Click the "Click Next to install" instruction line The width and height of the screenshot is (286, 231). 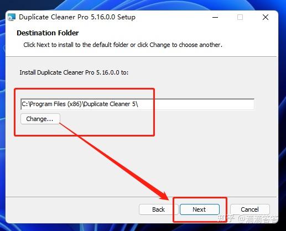click(123, 45)
